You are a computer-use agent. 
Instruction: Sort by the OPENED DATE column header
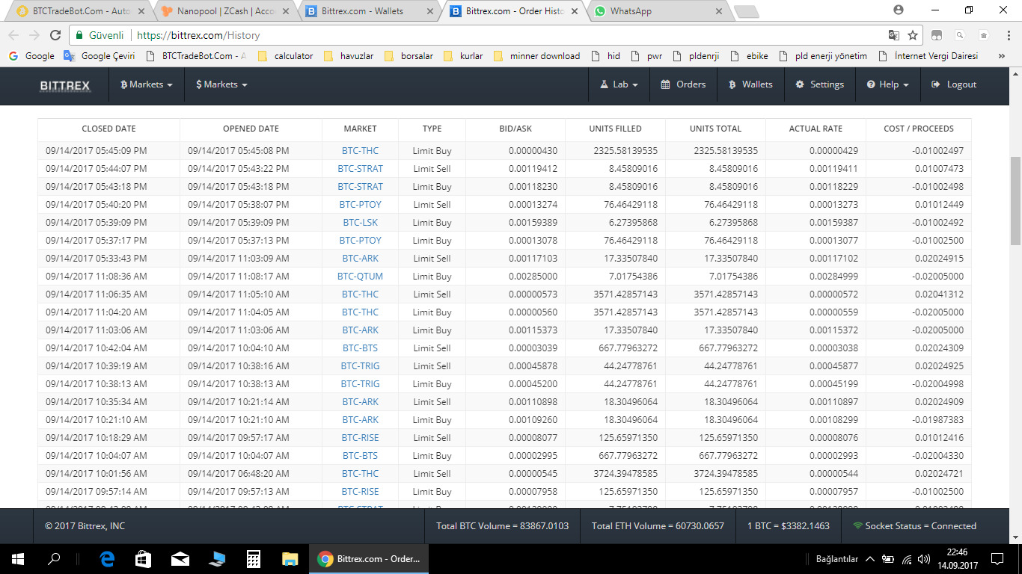pyautogui.click(x=251, y=129)
